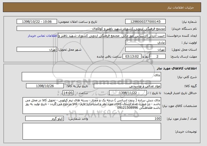This screenshot has width=207, height=146.
Task: Open the اطلاعات تماس خریدار link
Action: pos(42,36)
